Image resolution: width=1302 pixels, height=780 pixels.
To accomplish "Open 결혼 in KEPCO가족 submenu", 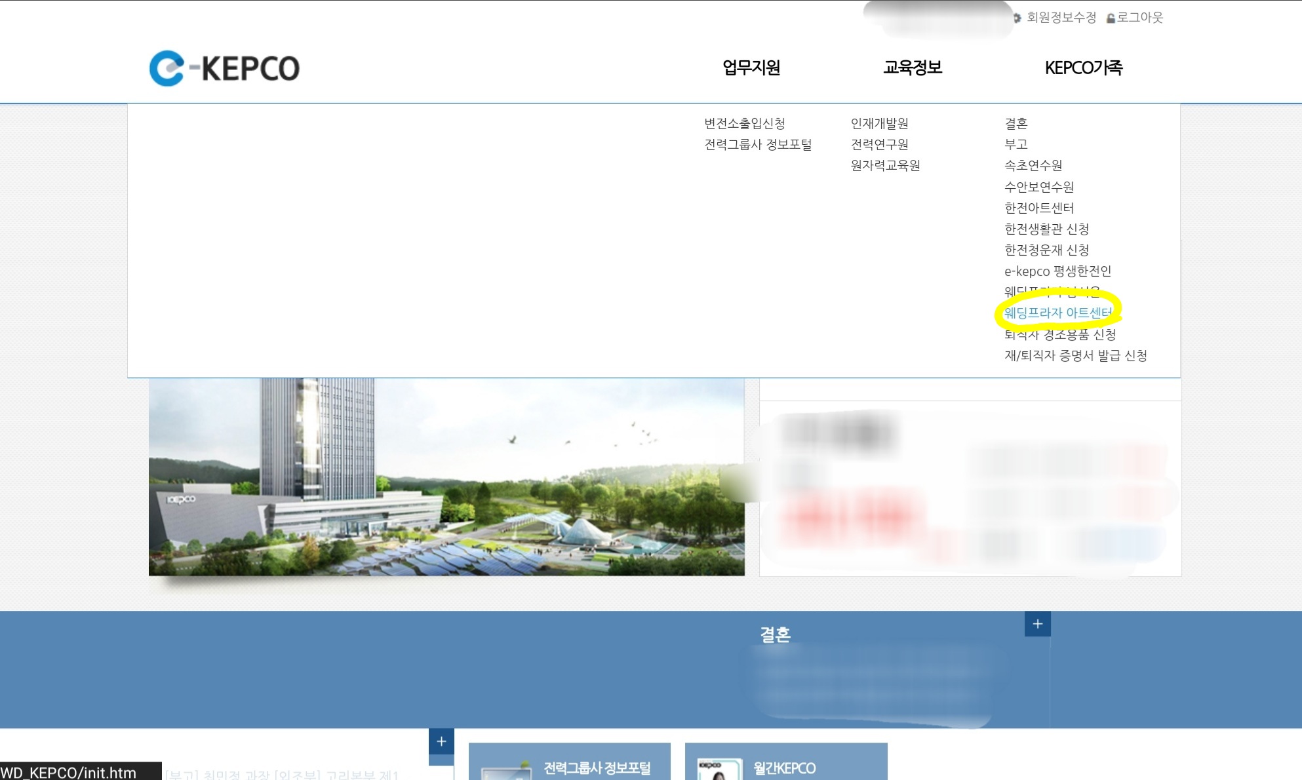I will [x=1016, y=123].
